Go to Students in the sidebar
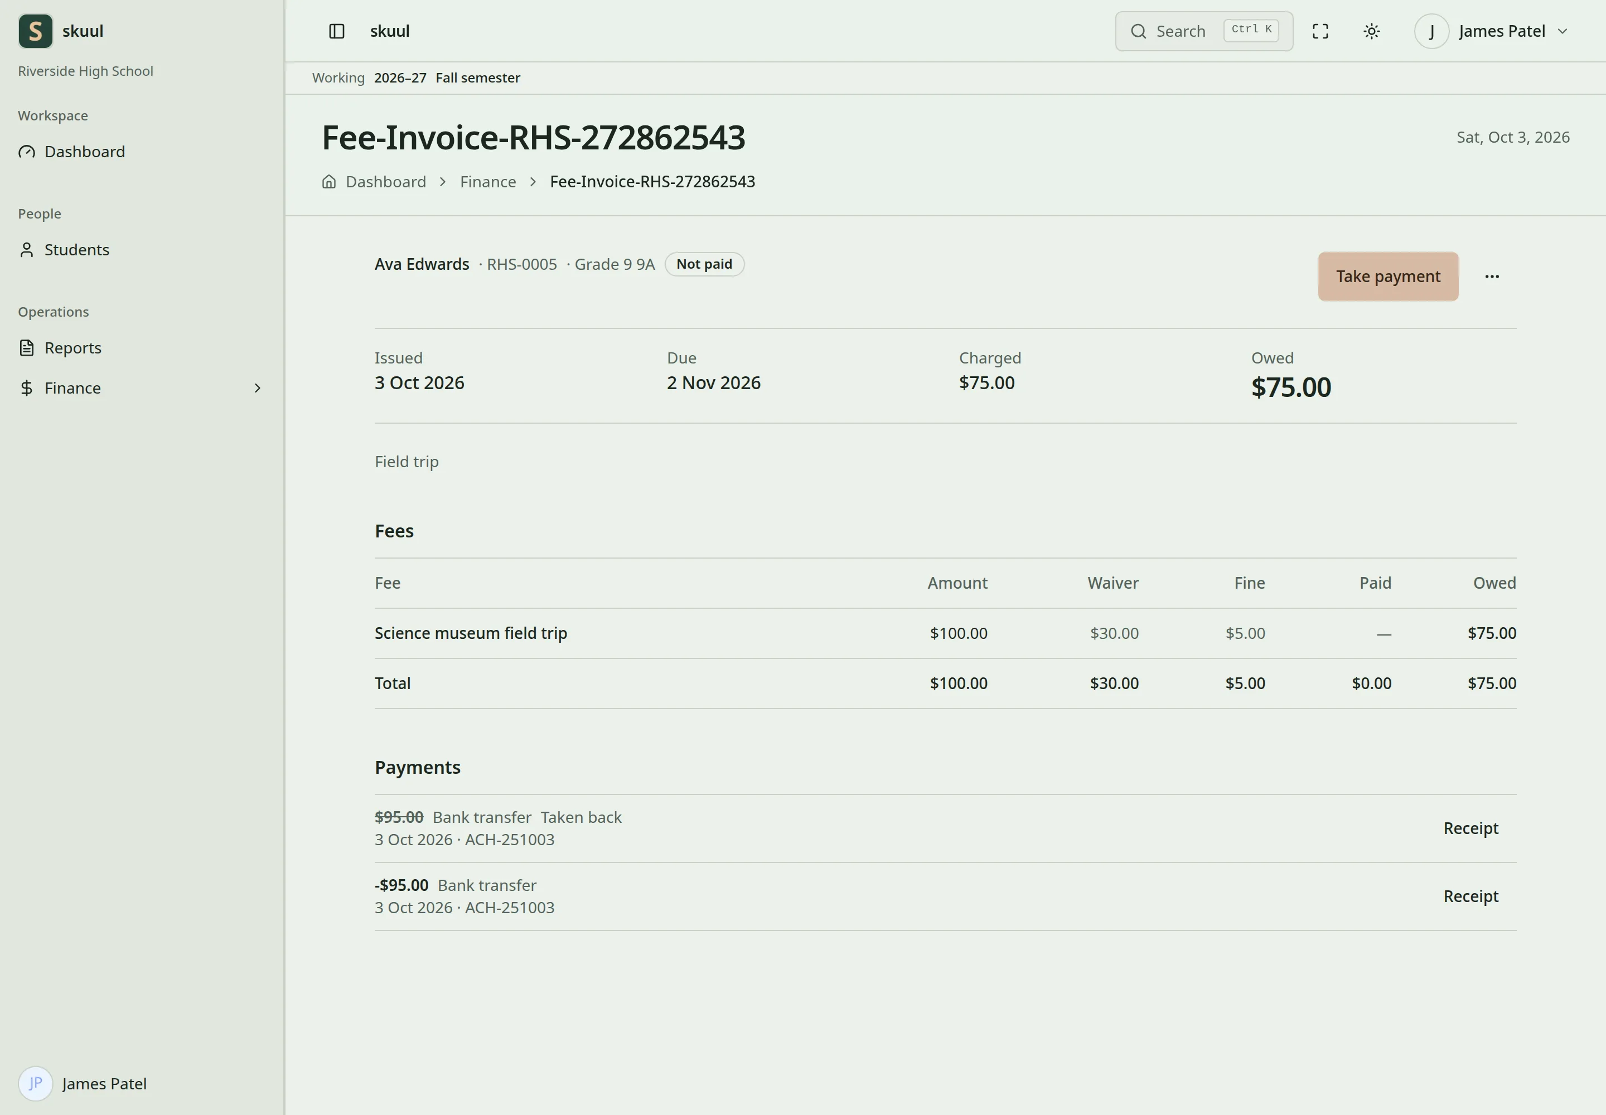Screen dimensions: 1606x1115 point(142,250)
